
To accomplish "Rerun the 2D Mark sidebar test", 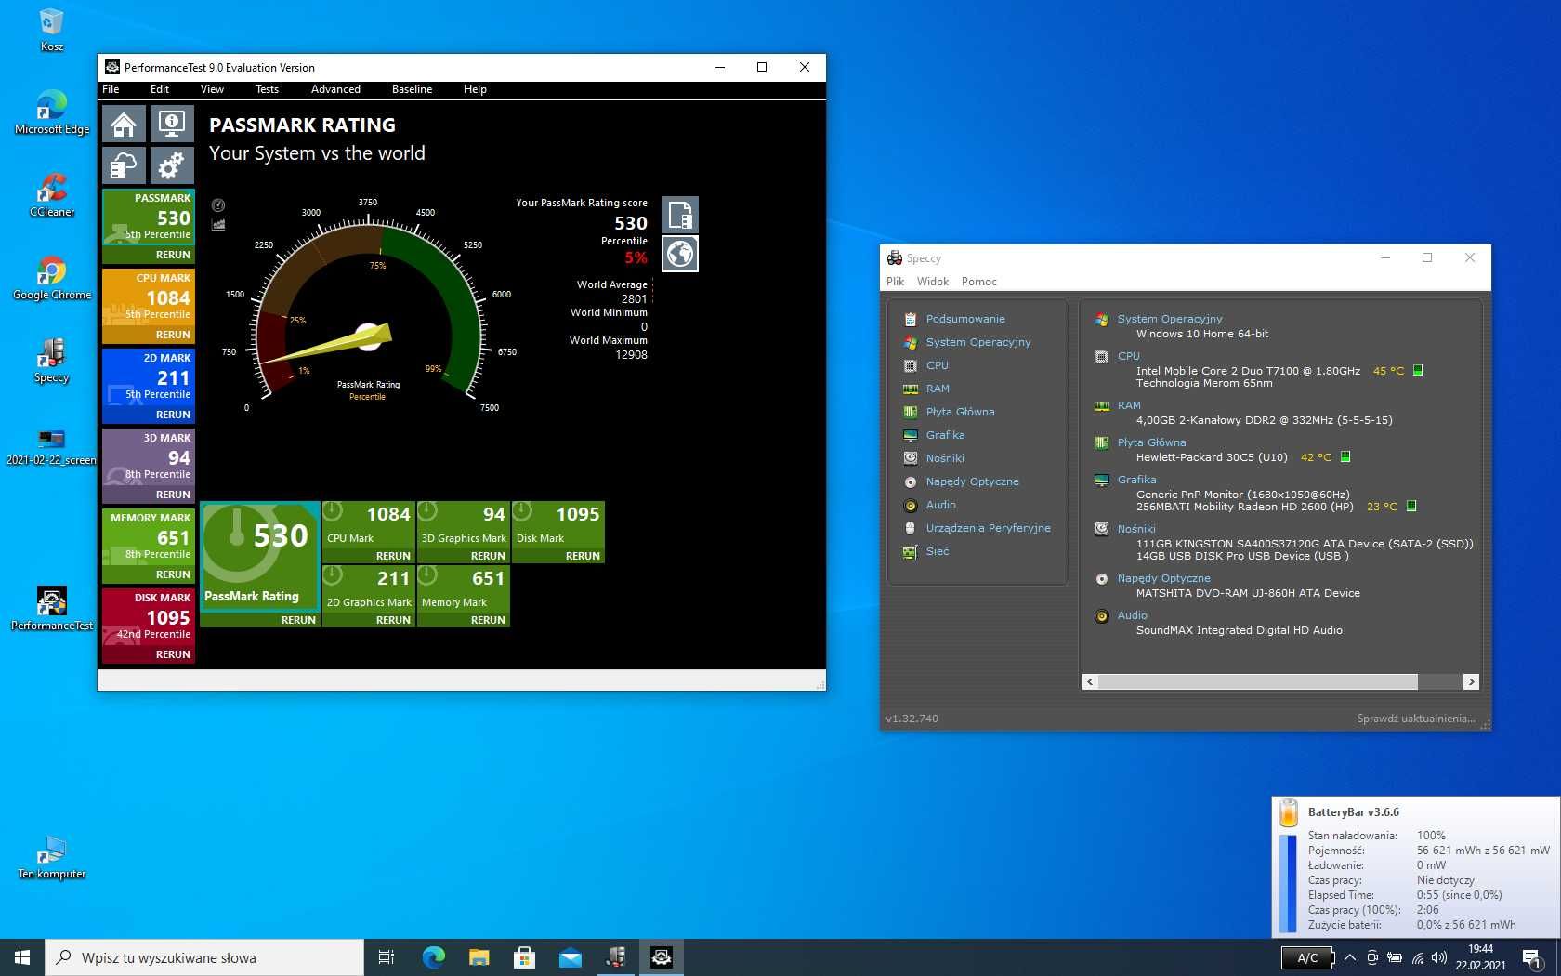I will click(173, 415).
